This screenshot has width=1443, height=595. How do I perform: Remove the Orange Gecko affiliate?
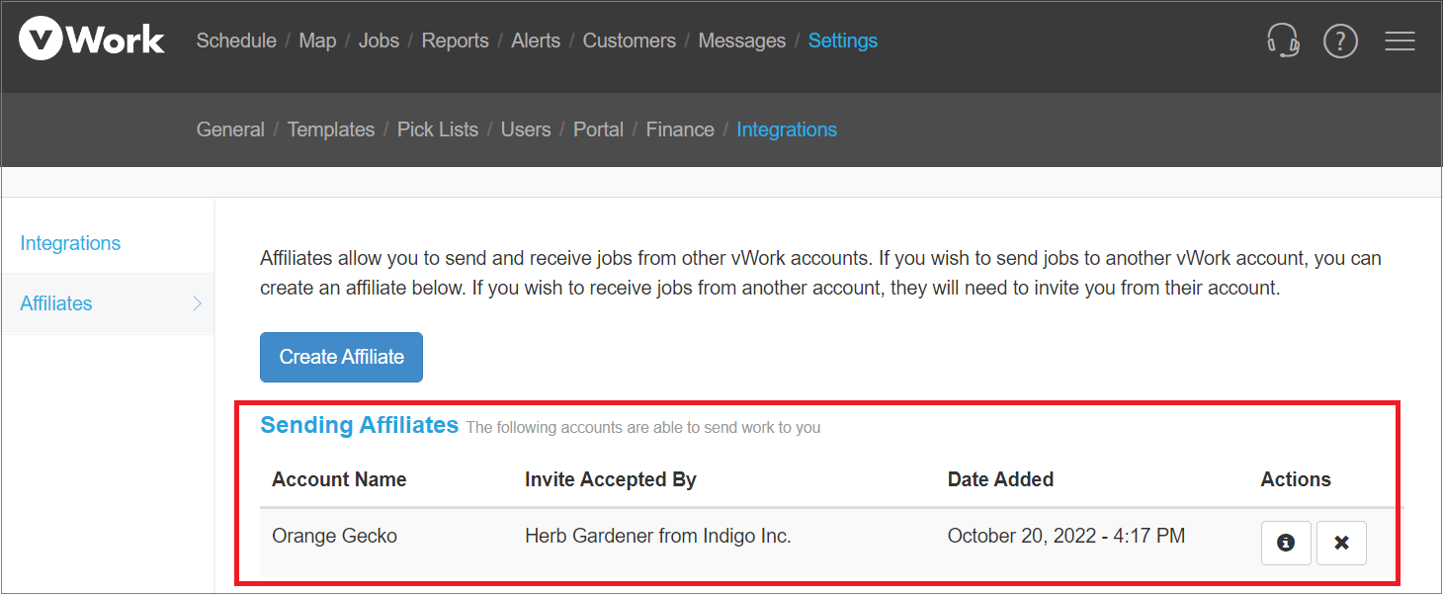[x=1341, y=543]
